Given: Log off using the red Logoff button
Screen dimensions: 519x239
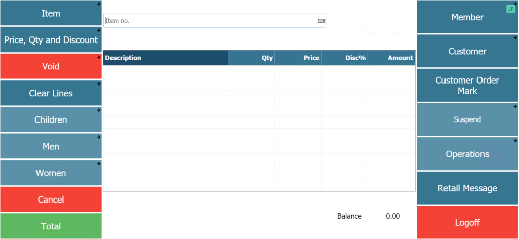Looking at the screenshot, I should [467, 222].
